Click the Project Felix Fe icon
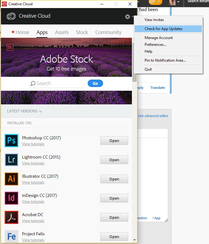This screenshot has width=209, height=244. 11,236
